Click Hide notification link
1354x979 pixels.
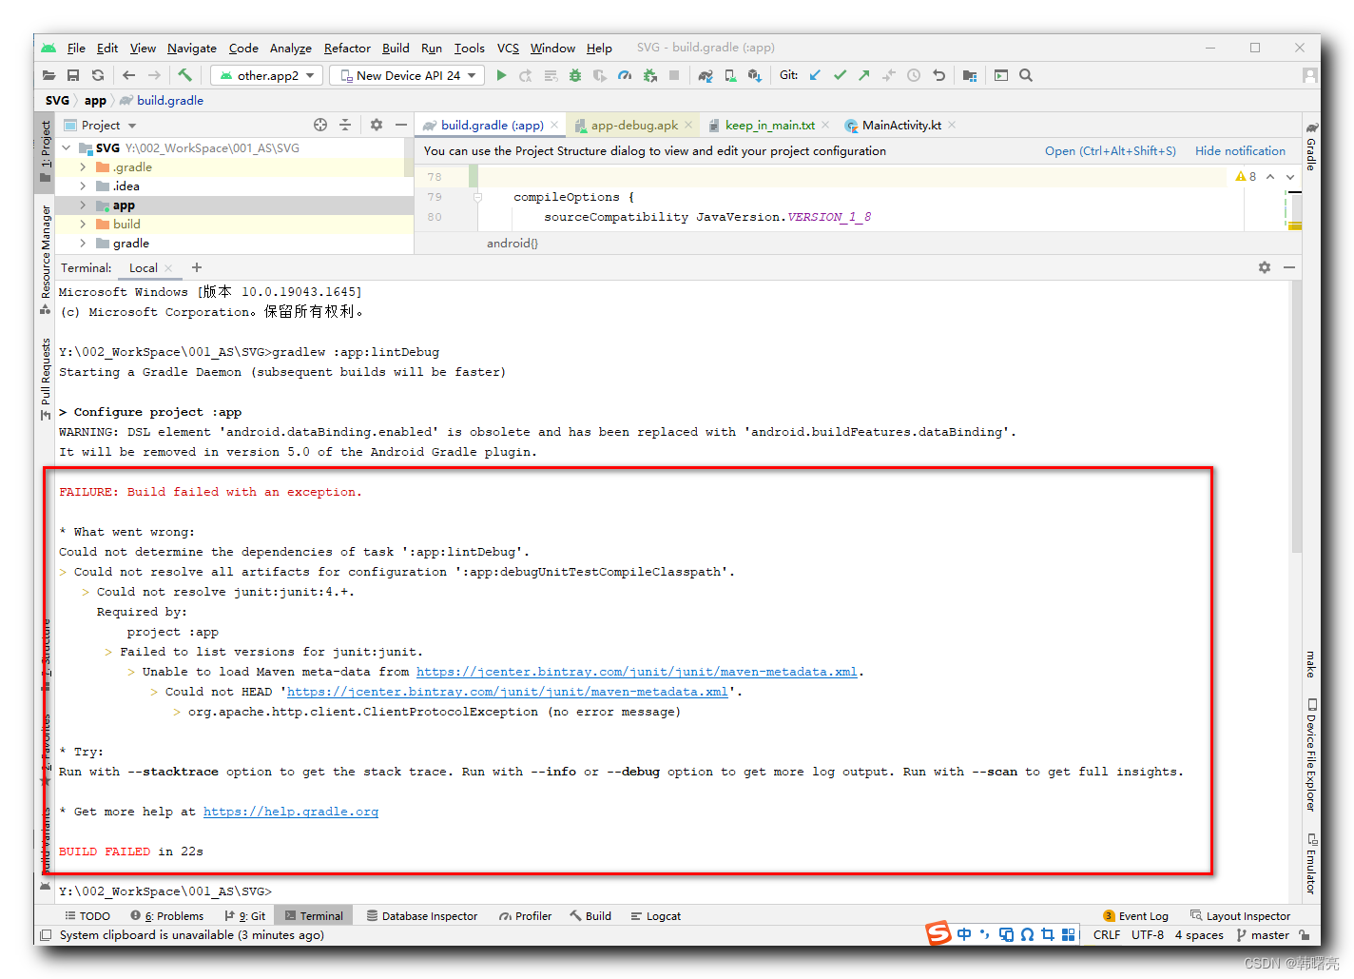tap(1240, 150)
